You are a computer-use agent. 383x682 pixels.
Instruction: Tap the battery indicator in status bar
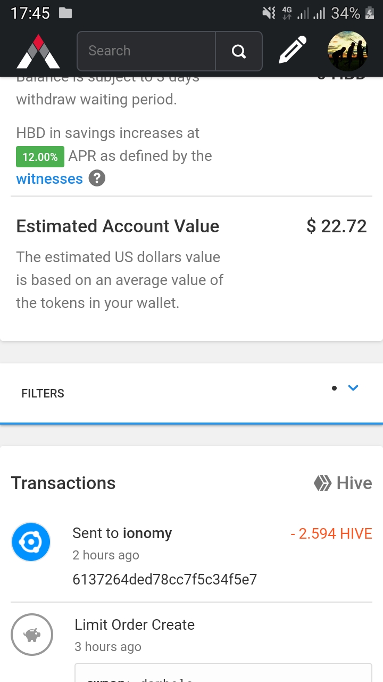[x=370, y=13]
